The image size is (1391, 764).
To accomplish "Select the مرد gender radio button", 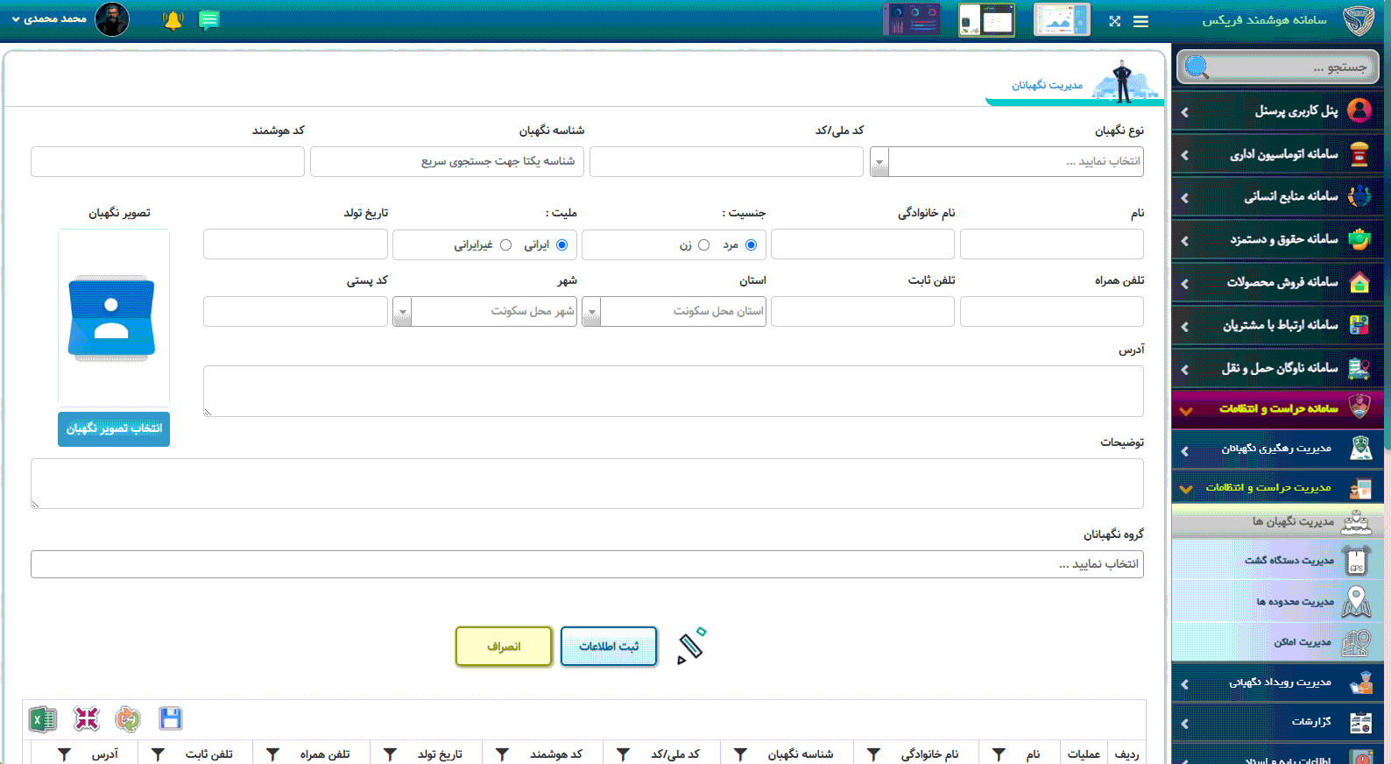I will click(x=751, y=245).
